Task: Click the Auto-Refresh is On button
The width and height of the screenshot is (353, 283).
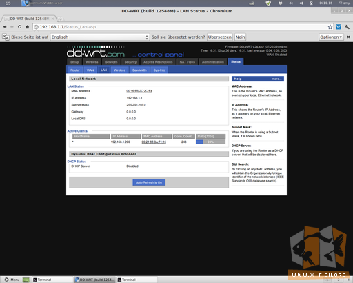Action: pos(149,182)
